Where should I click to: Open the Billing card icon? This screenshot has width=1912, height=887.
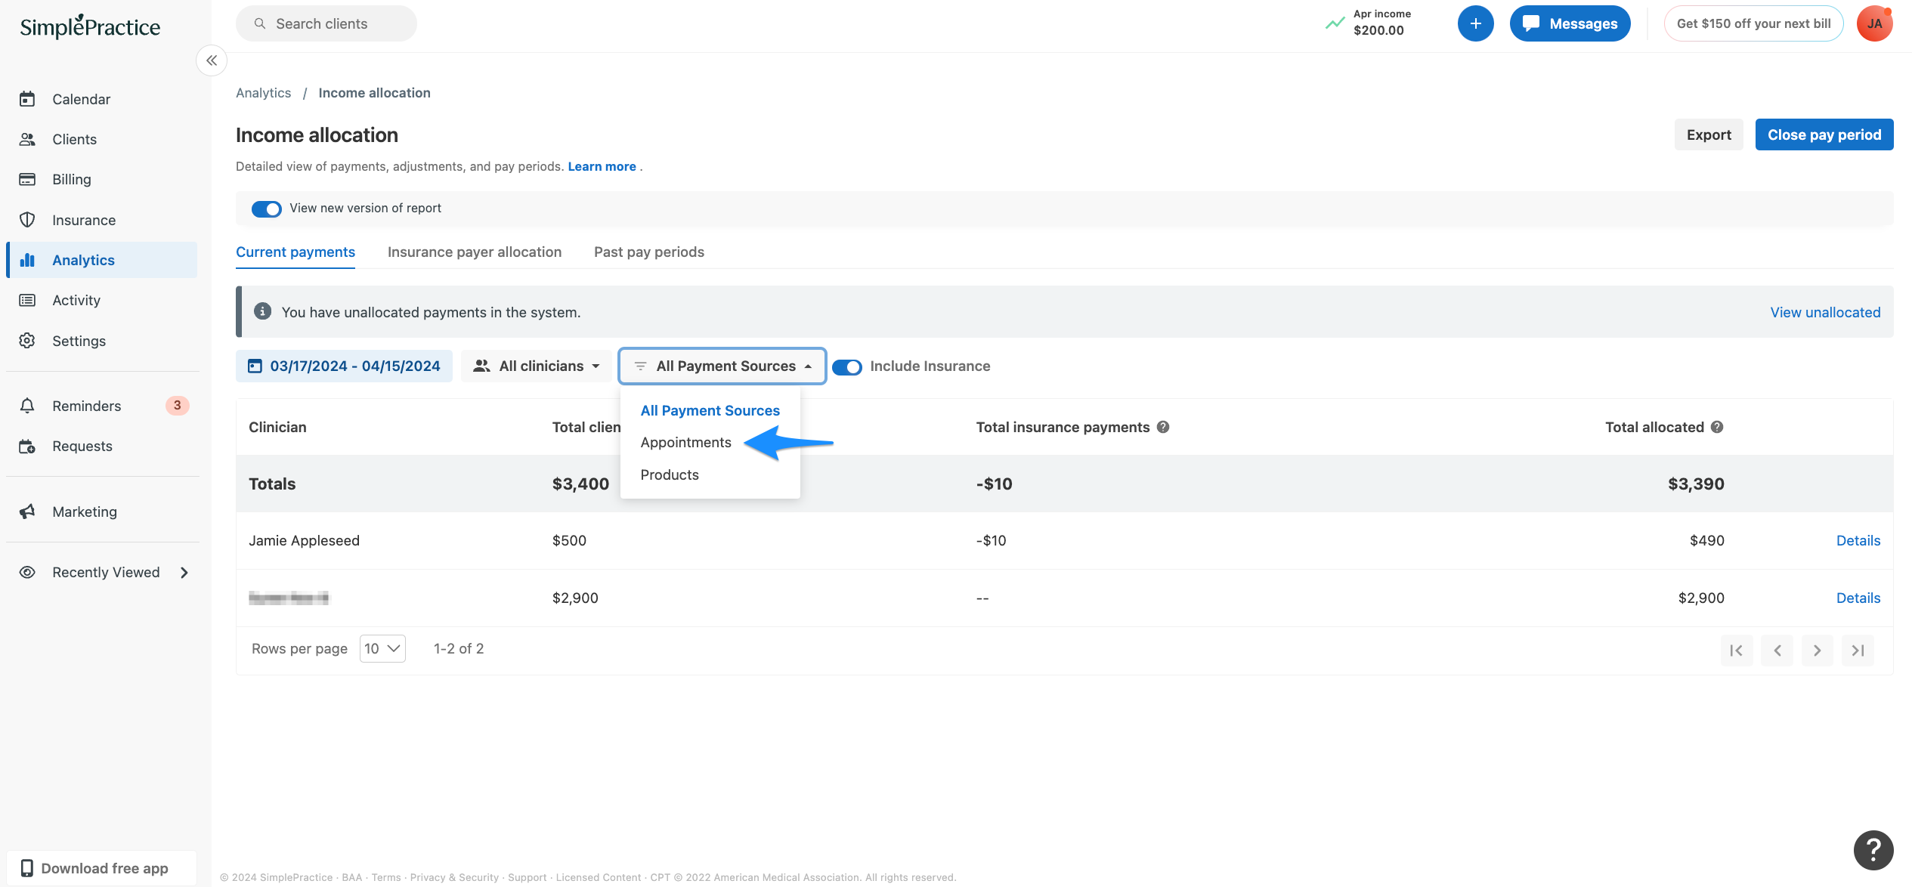coord(27,179)
